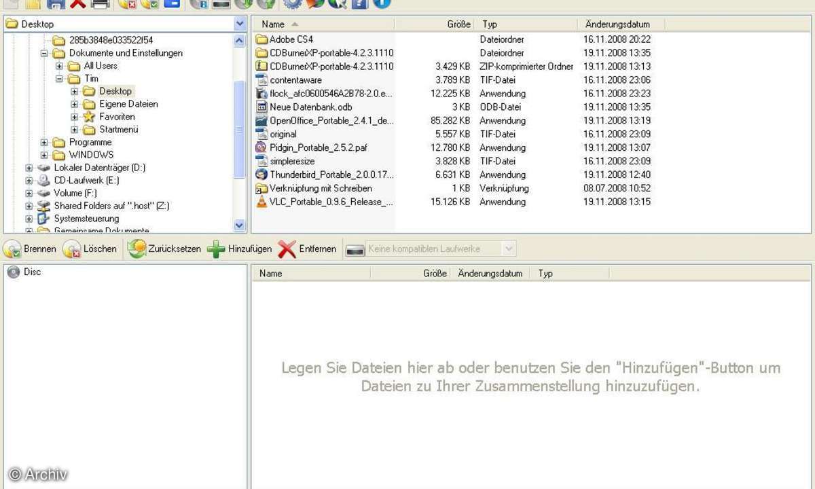
Task: Click the Verknüpfung type cell
Action: tap(504, 188)
